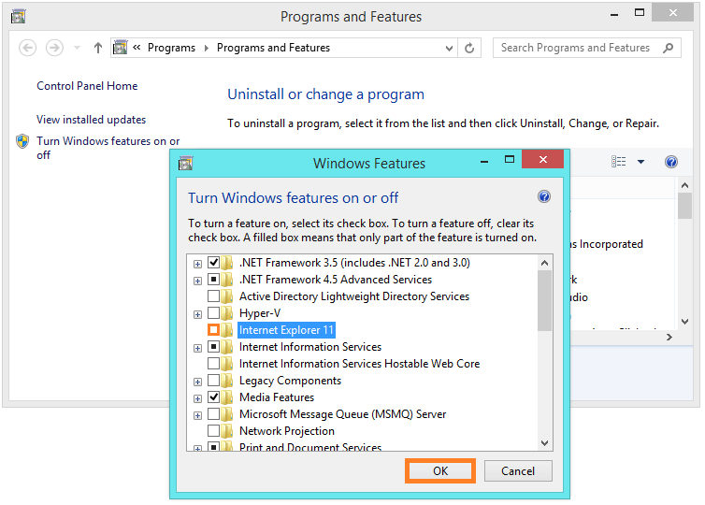Click the Windows Features title bar icon

(x=185, y=163)
